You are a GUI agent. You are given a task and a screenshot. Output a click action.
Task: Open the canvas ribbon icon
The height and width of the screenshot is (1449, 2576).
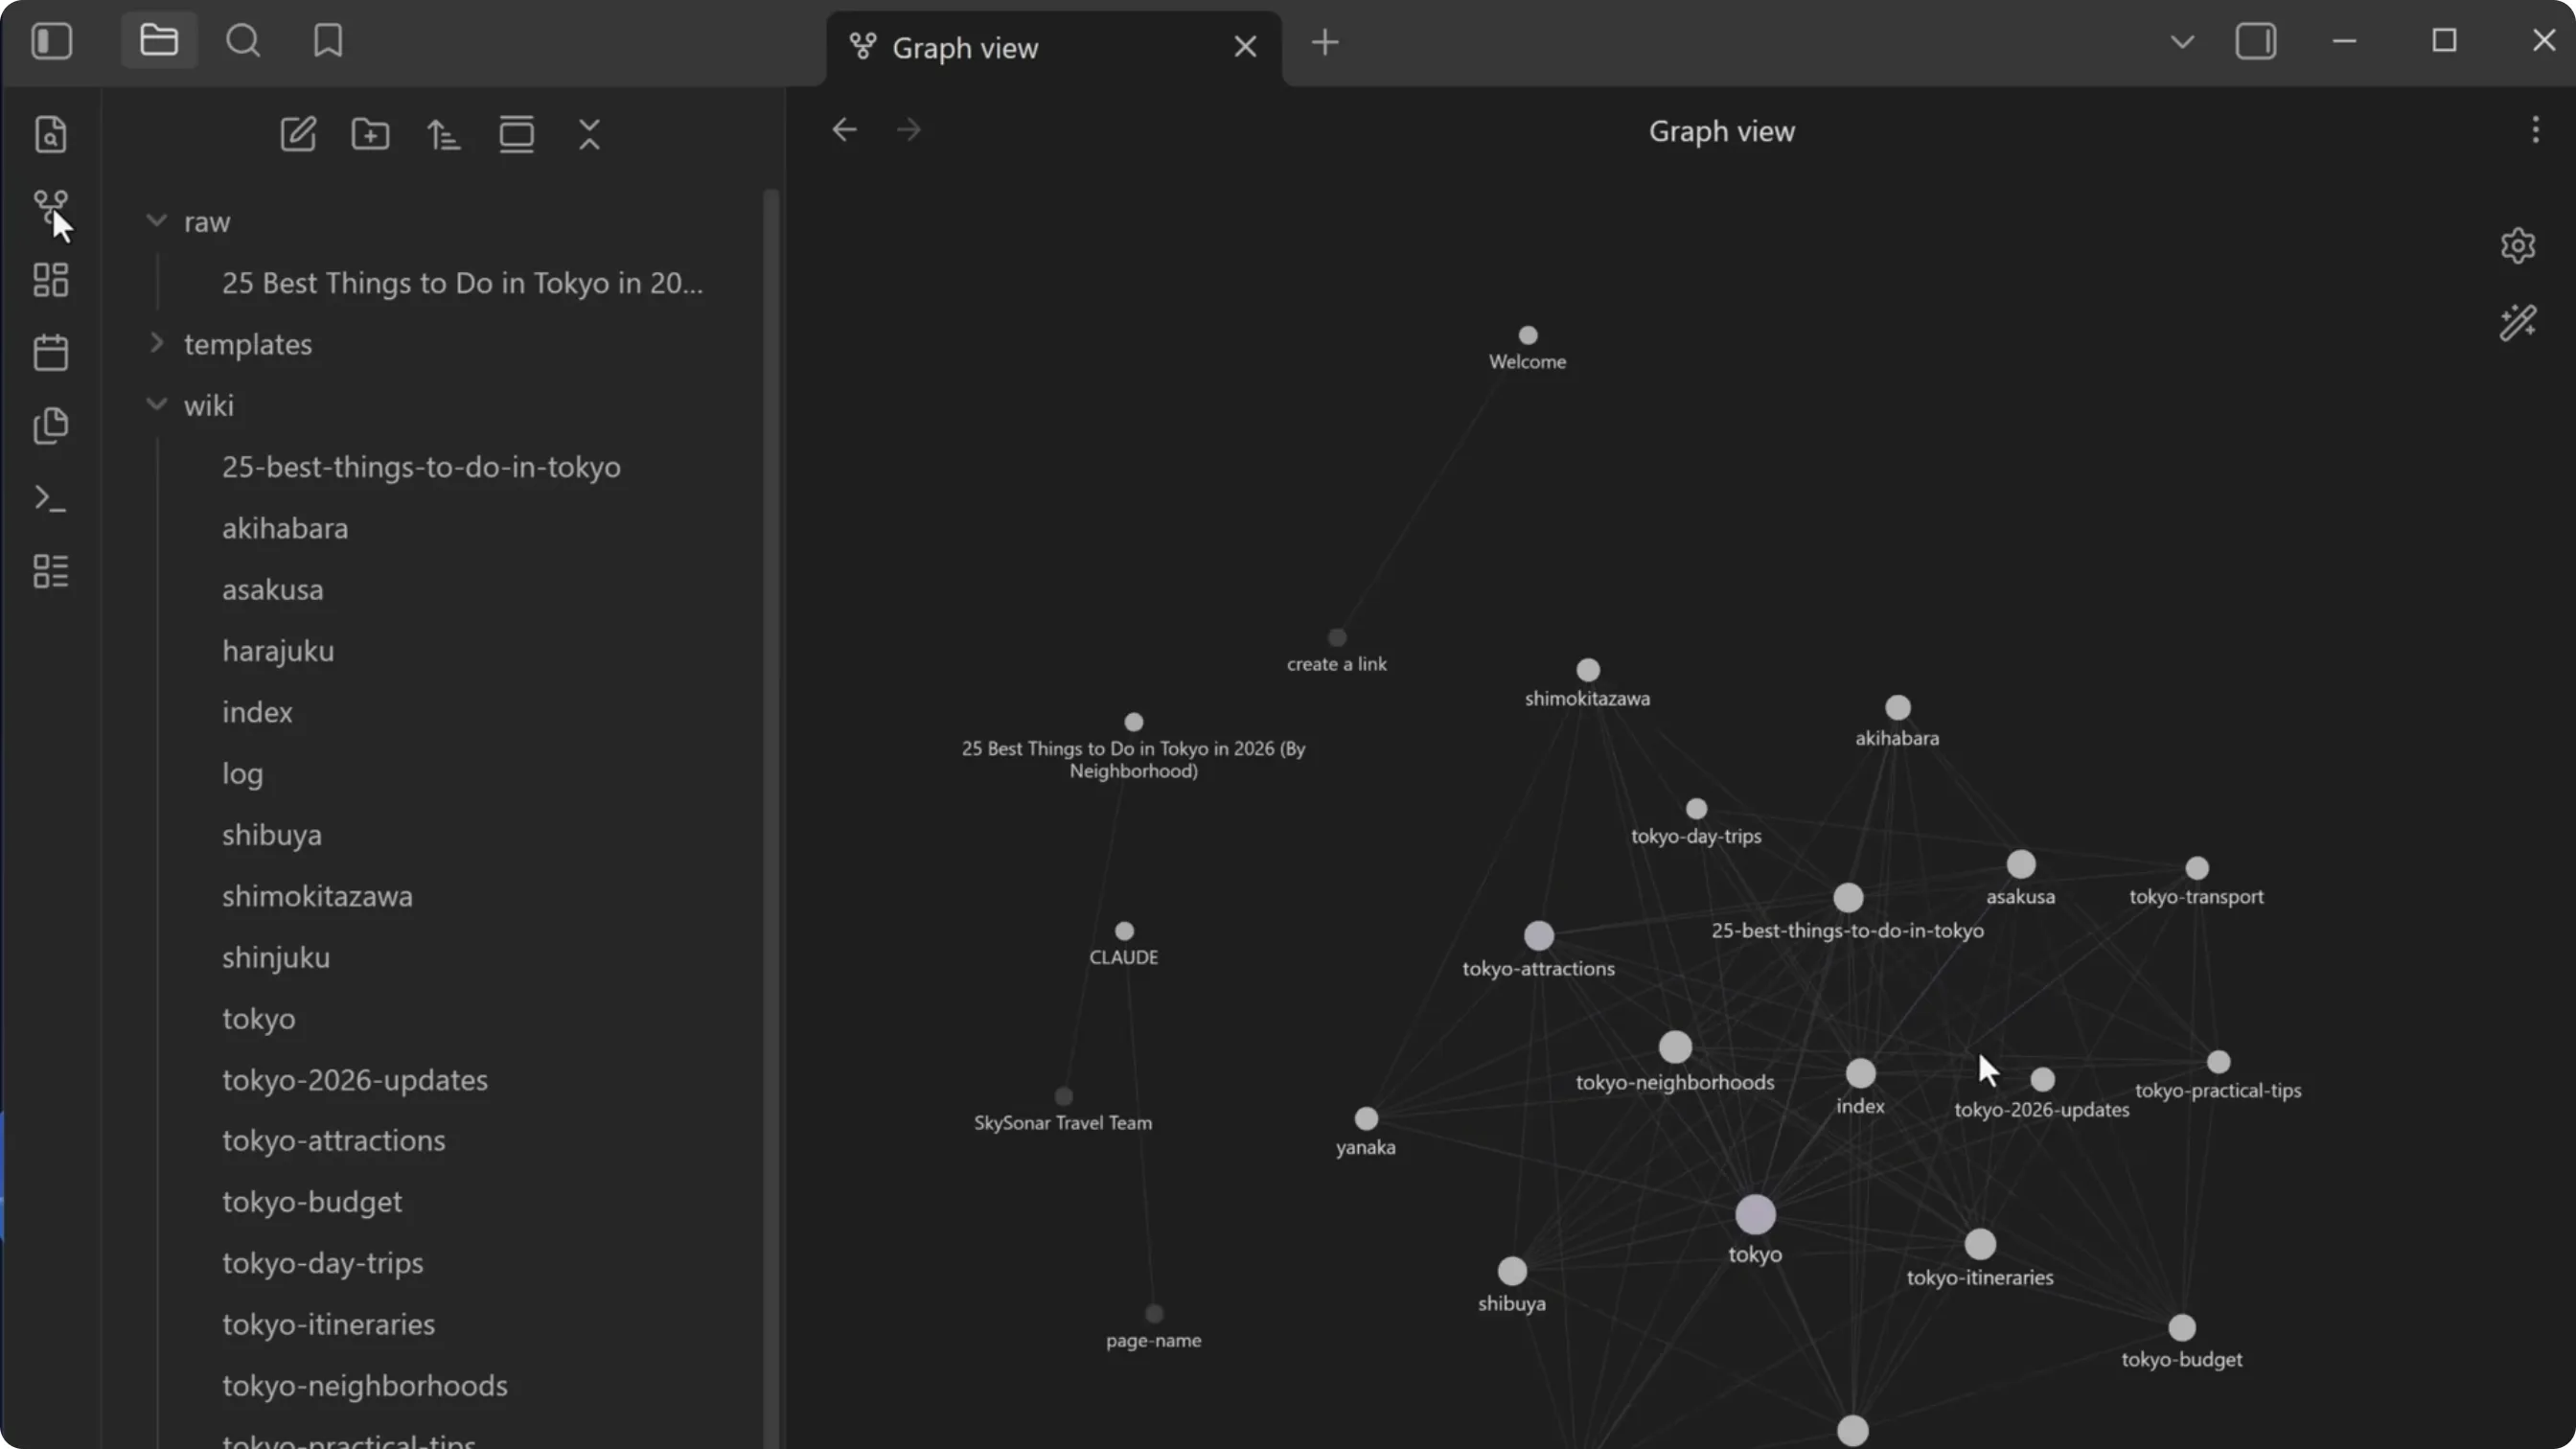pos(51,280)
